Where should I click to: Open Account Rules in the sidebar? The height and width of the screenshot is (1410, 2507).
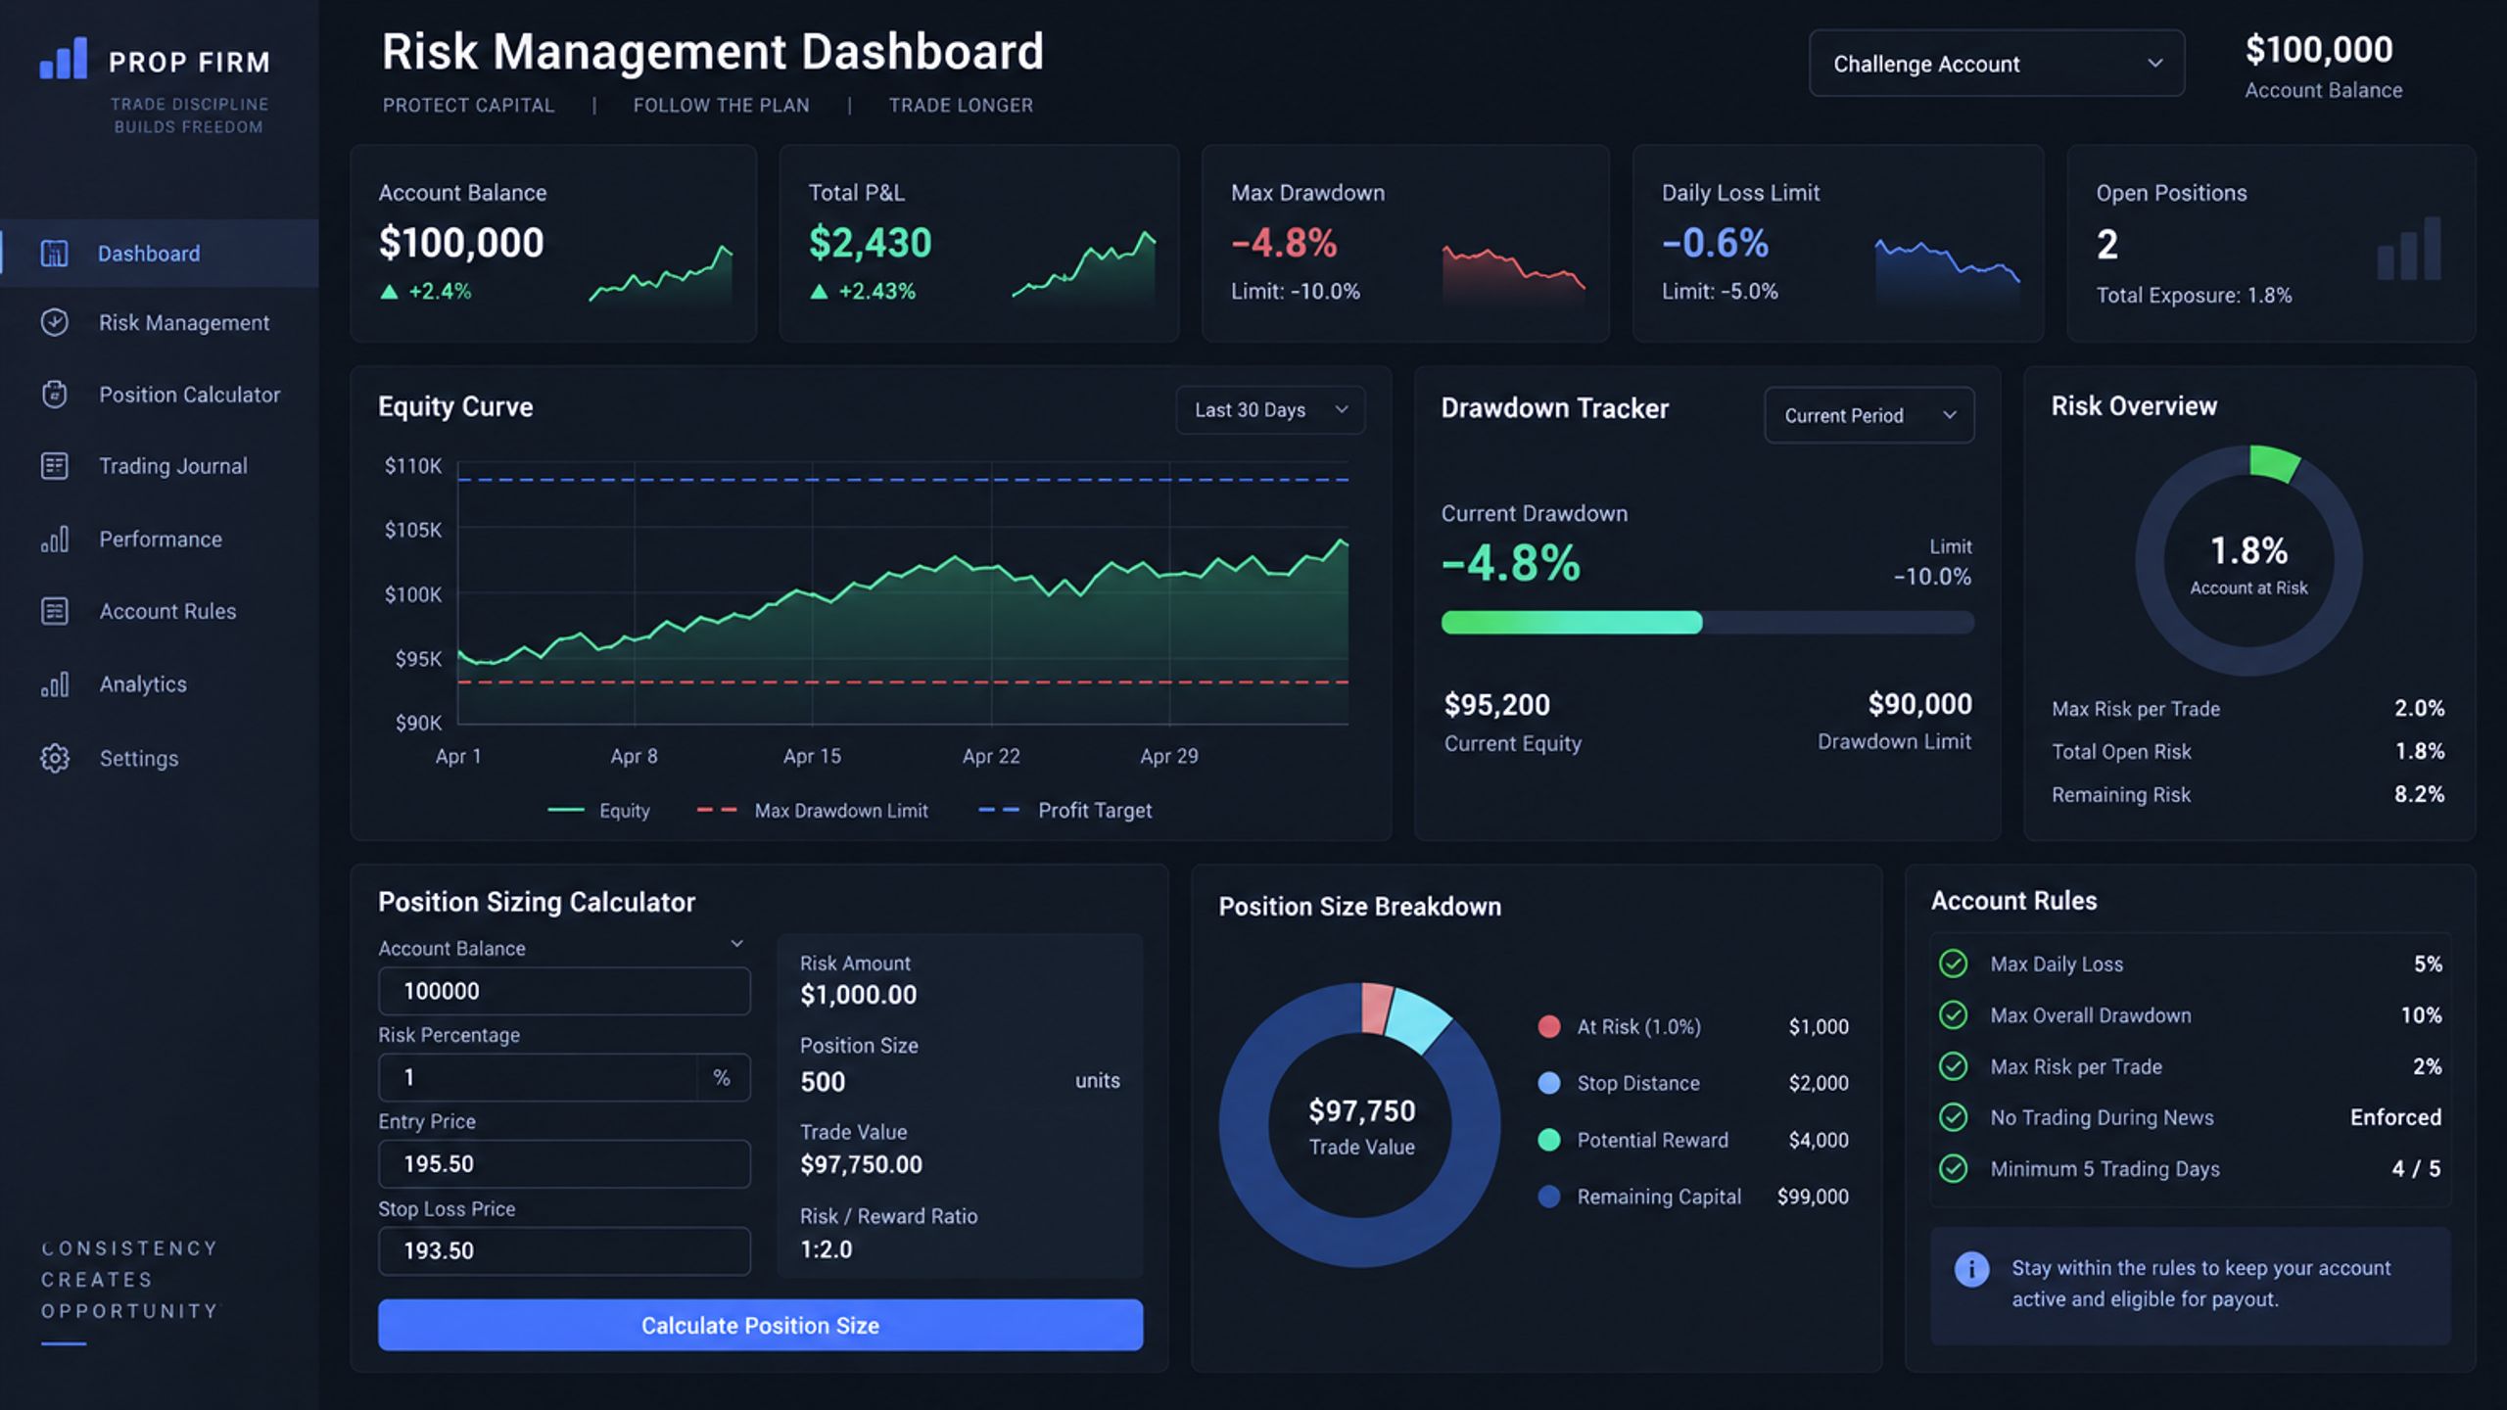coord(160,611)
